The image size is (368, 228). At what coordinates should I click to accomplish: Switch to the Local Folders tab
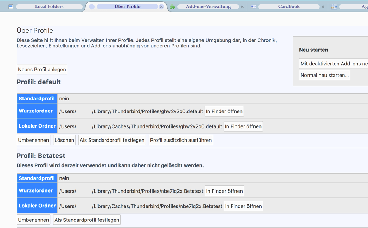tap(49, 7)
